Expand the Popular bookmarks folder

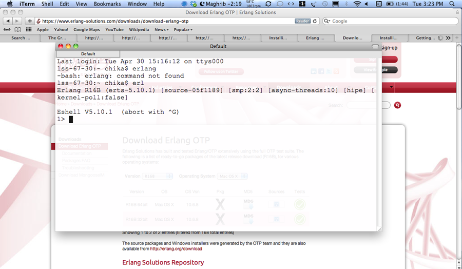click(183, 29)
